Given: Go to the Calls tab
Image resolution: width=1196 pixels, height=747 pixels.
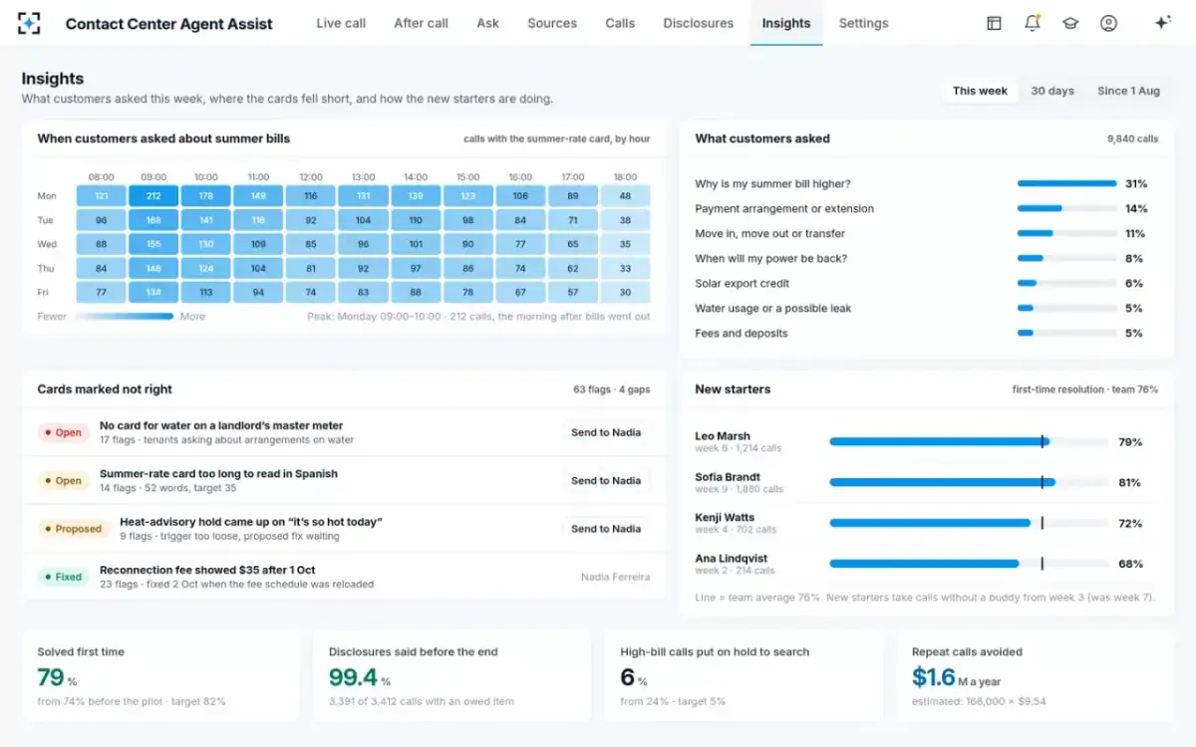Looking at the screenshot, I should 620,23.
